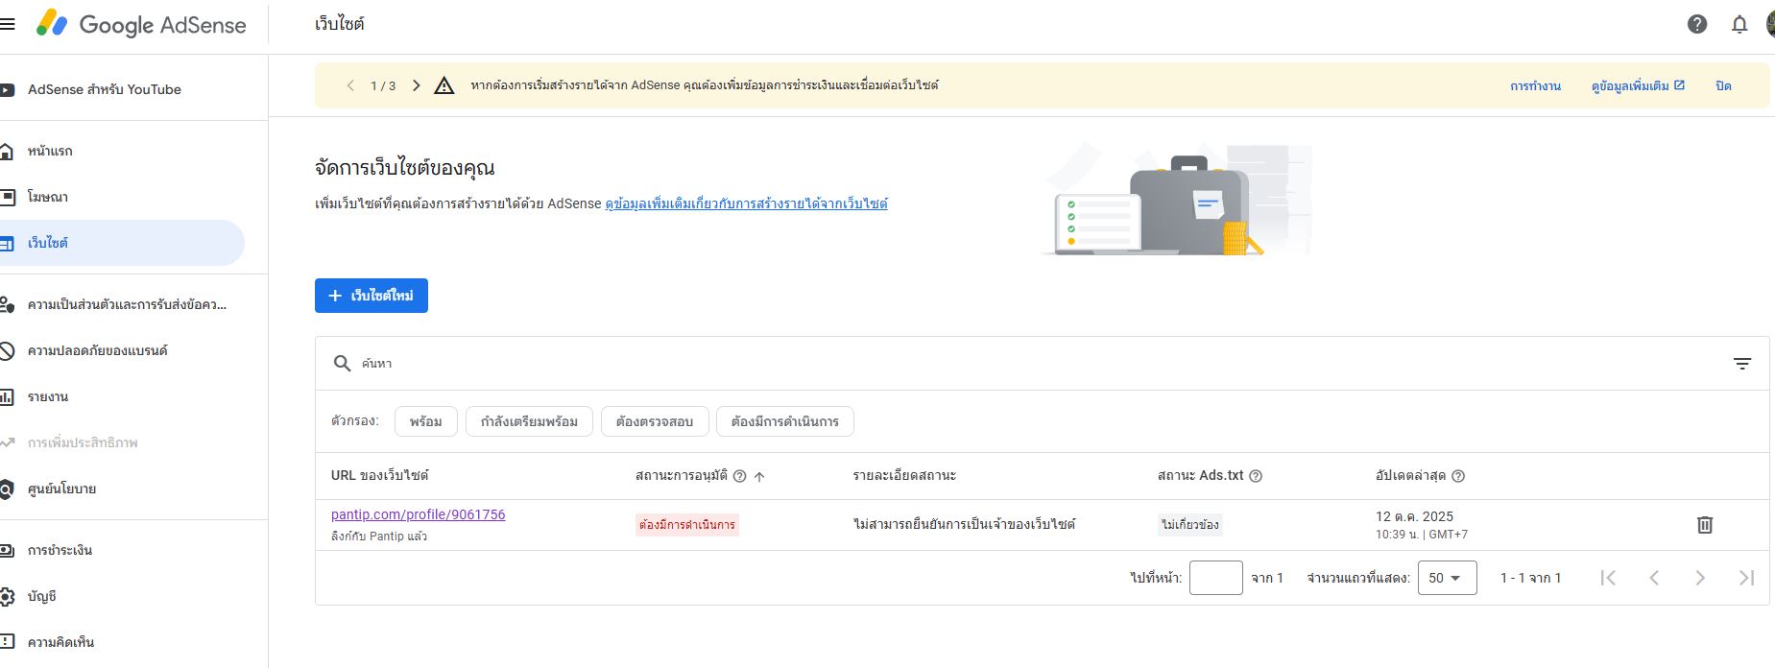This screenshot has height=668, width=1775.
Task: Go to next table page
Action: (x=1700, y=578)
